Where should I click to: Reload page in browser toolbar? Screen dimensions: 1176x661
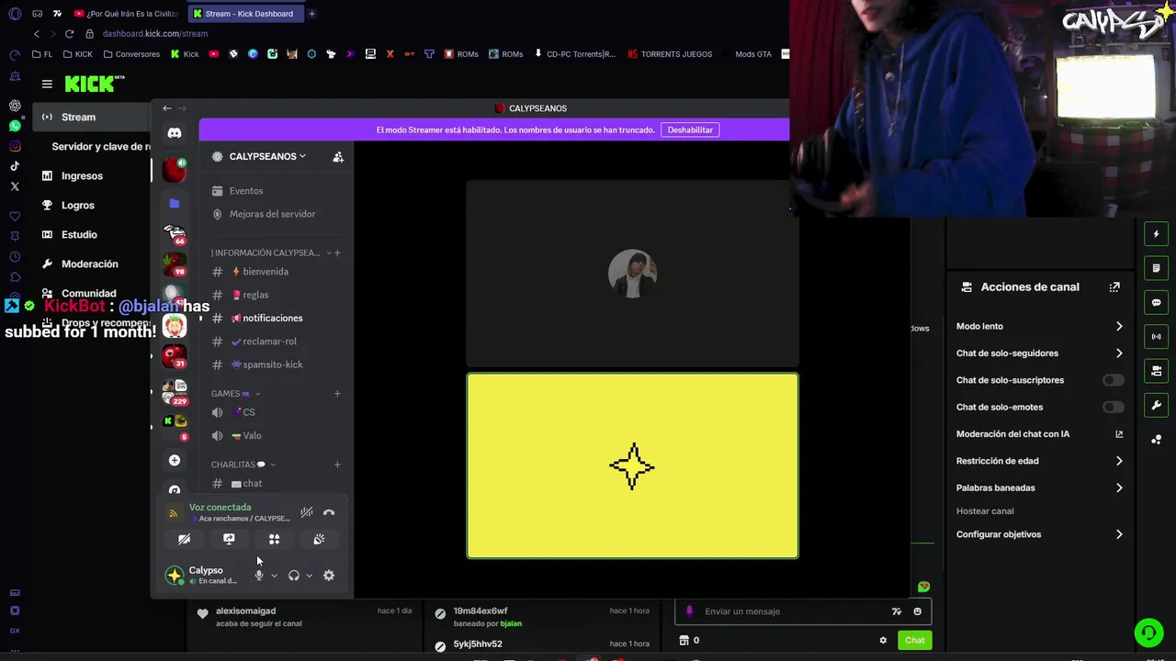[x=69, y=34]
